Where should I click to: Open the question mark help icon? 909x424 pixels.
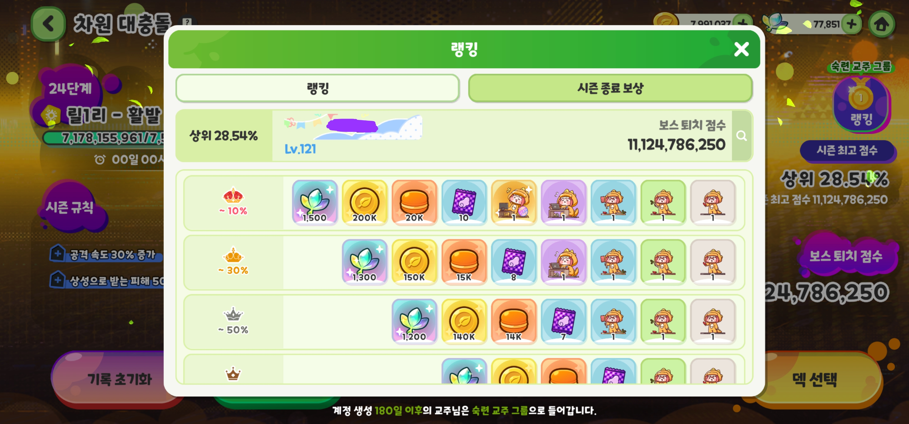[x=187, y=22]
